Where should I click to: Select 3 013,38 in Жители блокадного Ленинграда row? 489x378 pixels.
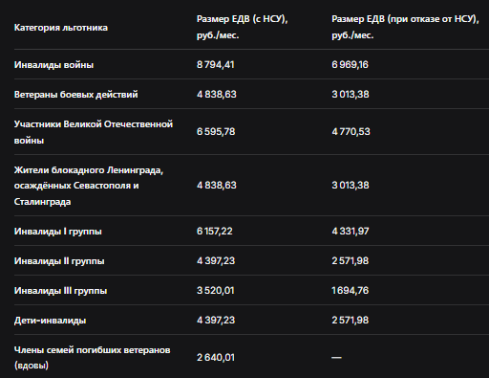[x=351, y=186]
